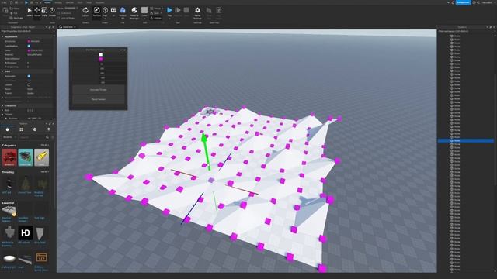Open the red Vehicles category thumbnail
The width and height of the screenshot is (497, 279).
point(9,157)
